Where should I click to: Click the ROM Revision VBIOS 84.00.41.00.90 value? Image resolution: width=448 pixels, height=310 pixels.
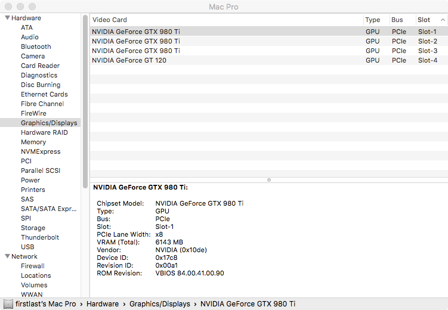(x=190, y=273)
